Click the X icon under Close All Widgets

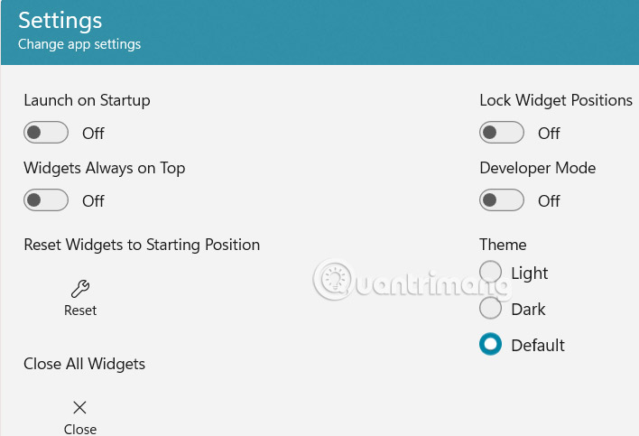pos(79,408)
